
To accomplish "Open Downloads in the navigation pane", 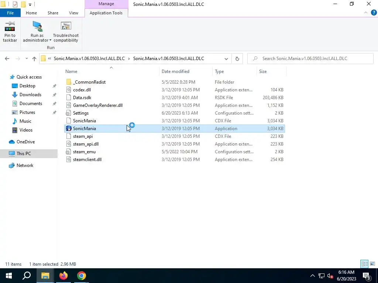I will 30,95.
